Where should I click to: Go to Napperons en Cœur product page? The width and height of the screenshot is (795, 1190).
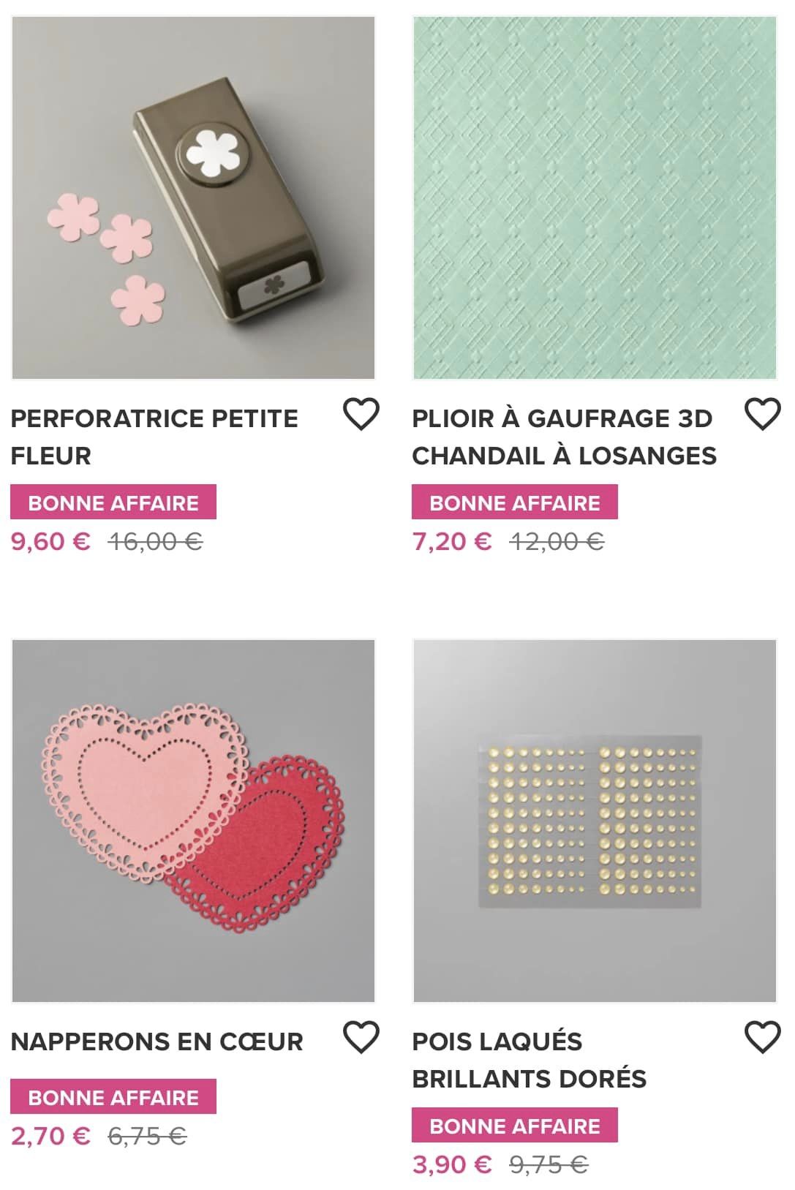(157, 1042)
